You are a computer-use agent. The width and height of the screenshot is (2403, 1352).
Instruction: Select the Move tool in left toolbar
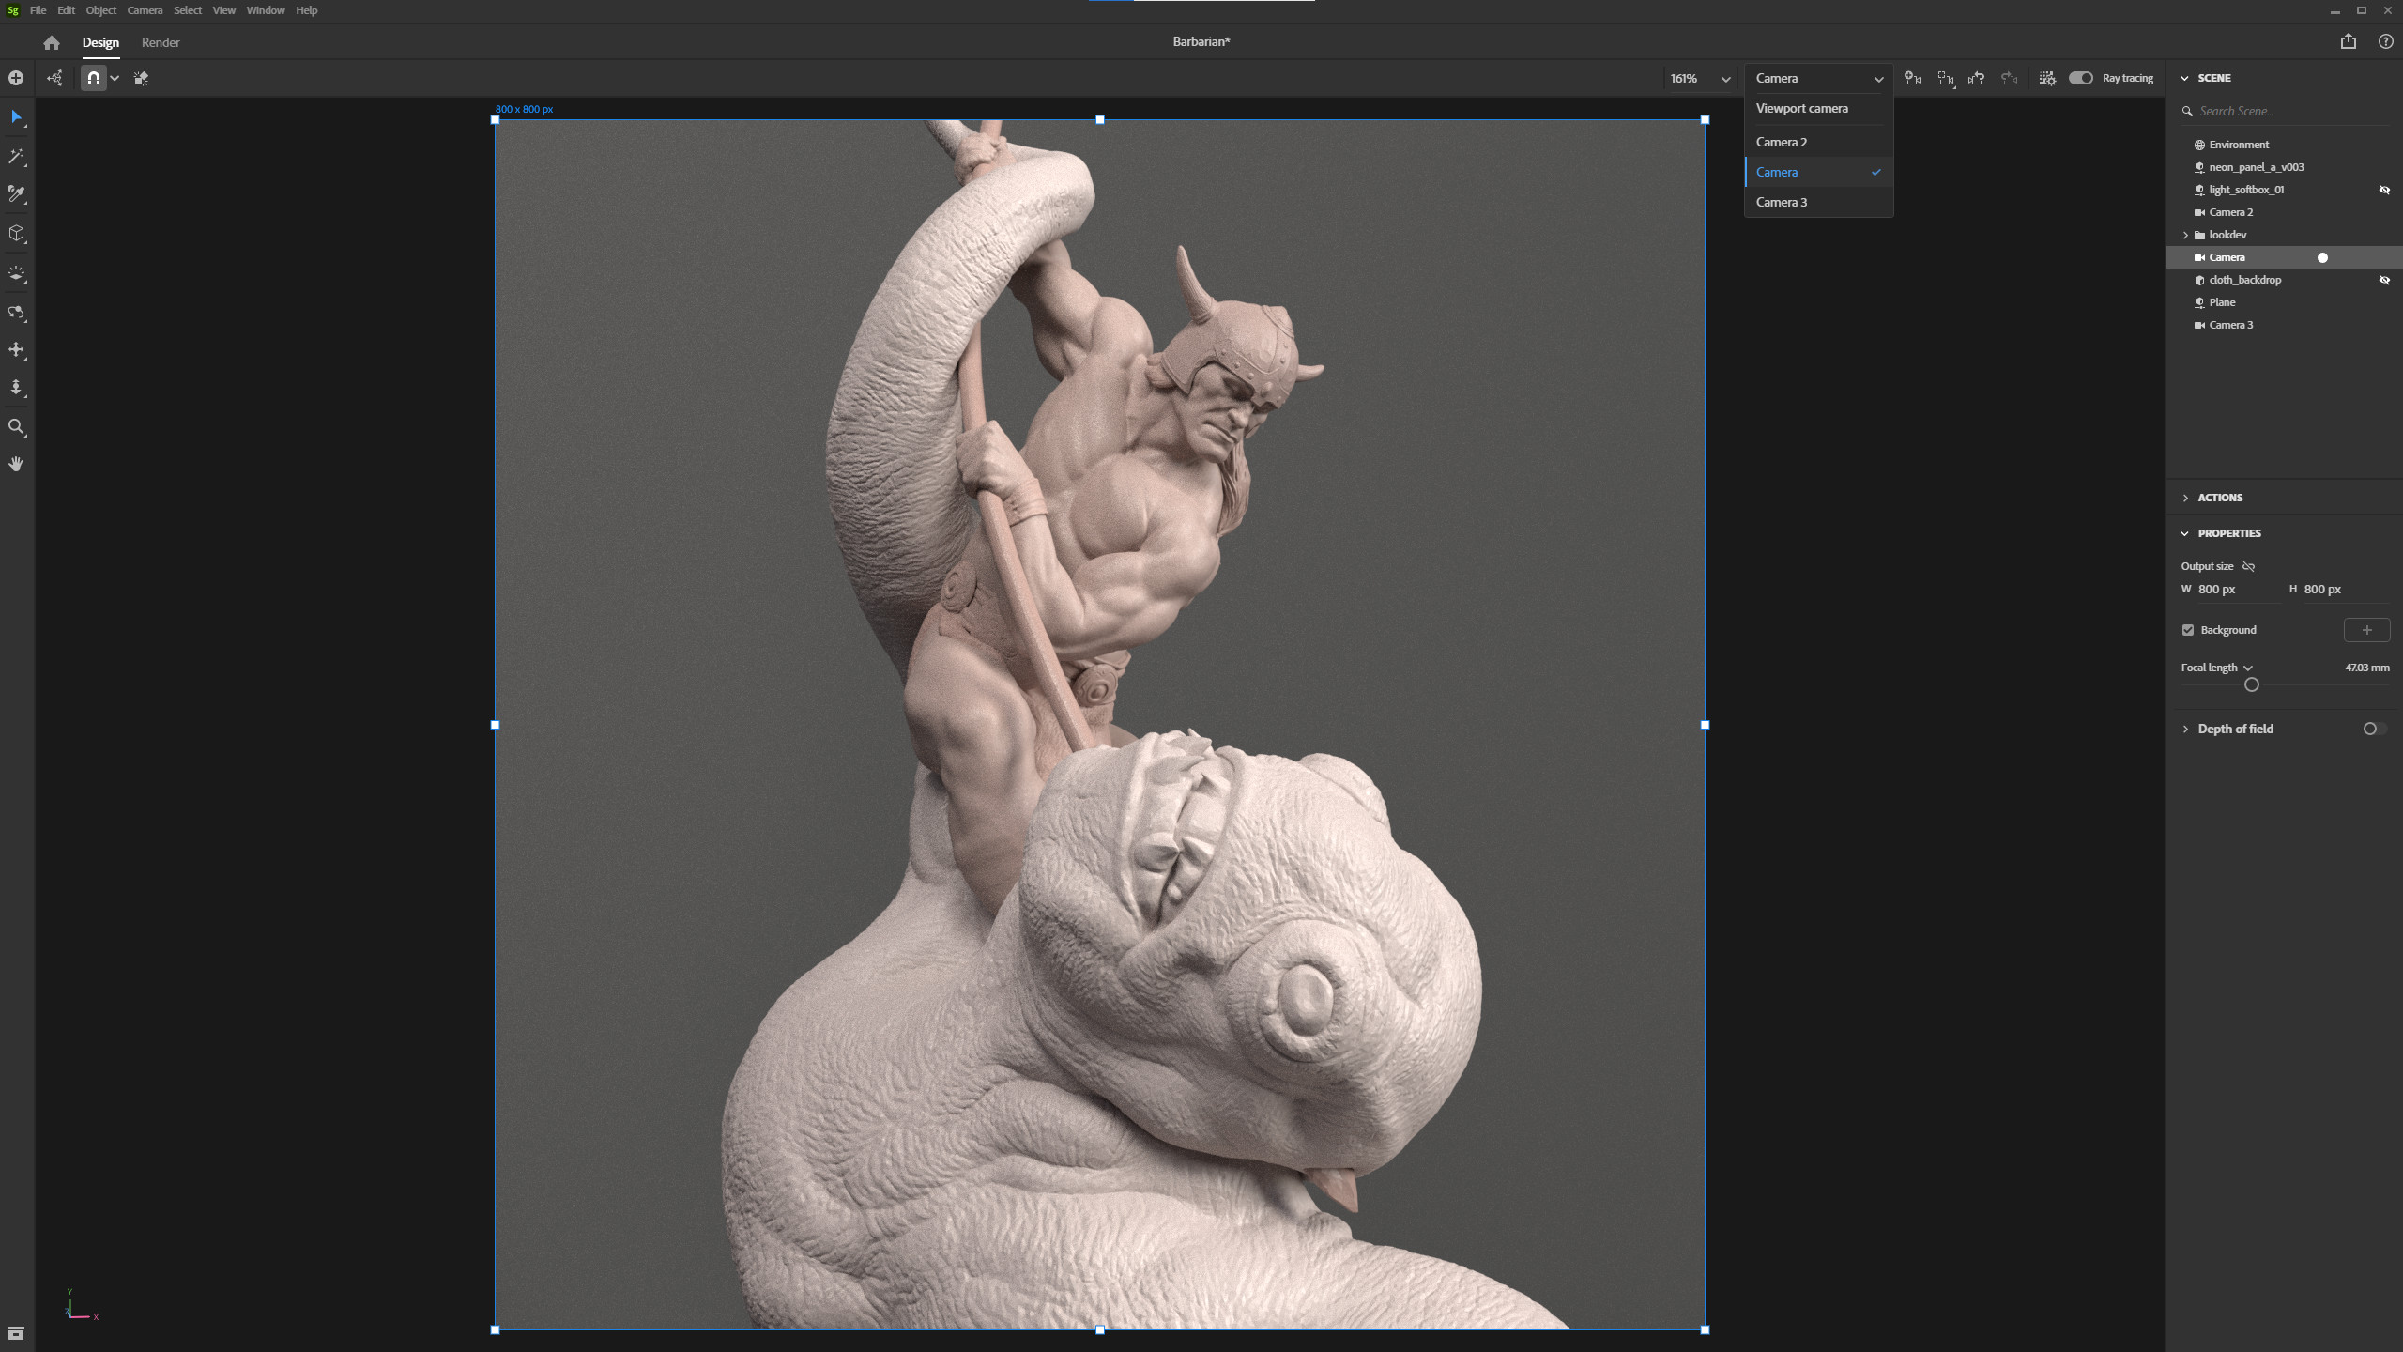click(16, 350)
